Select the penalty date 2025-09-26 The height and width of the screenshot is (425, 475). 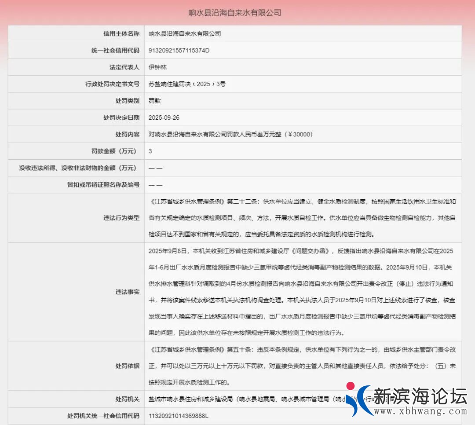click(164, 117)
